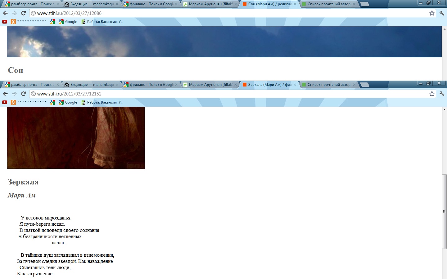Open Google bookmark in lower bookmarks bar
Viewport: 447px width, 279px height.
point(68,102)
